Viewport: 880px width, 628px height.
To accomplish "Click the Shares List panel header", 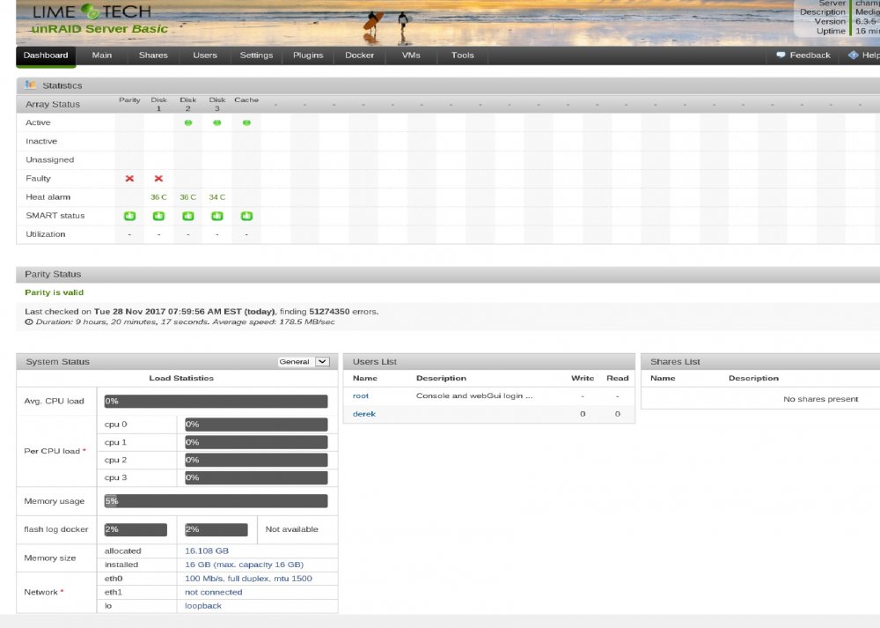I will [x=760, y=362].
